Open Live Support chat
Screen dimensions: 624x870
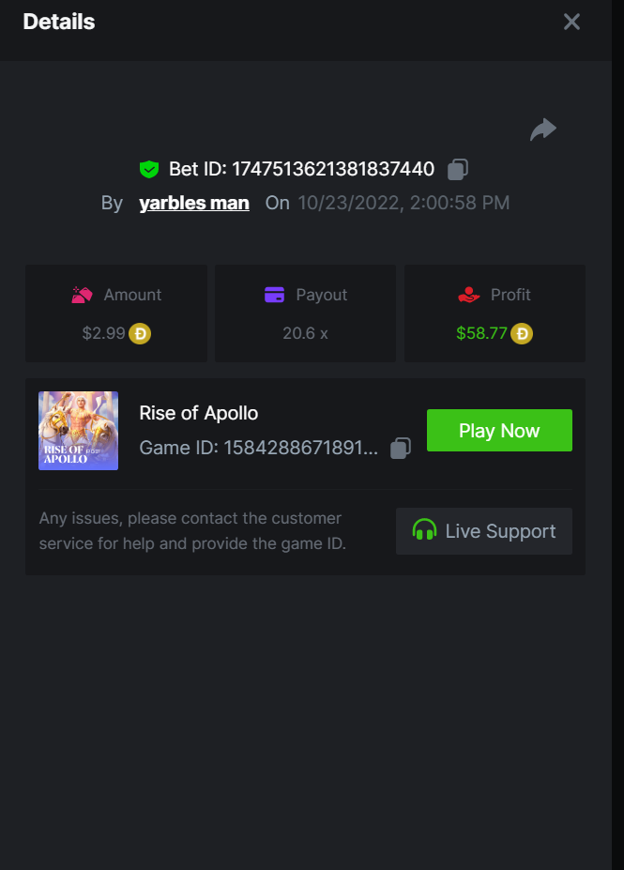tap(484, 531)
